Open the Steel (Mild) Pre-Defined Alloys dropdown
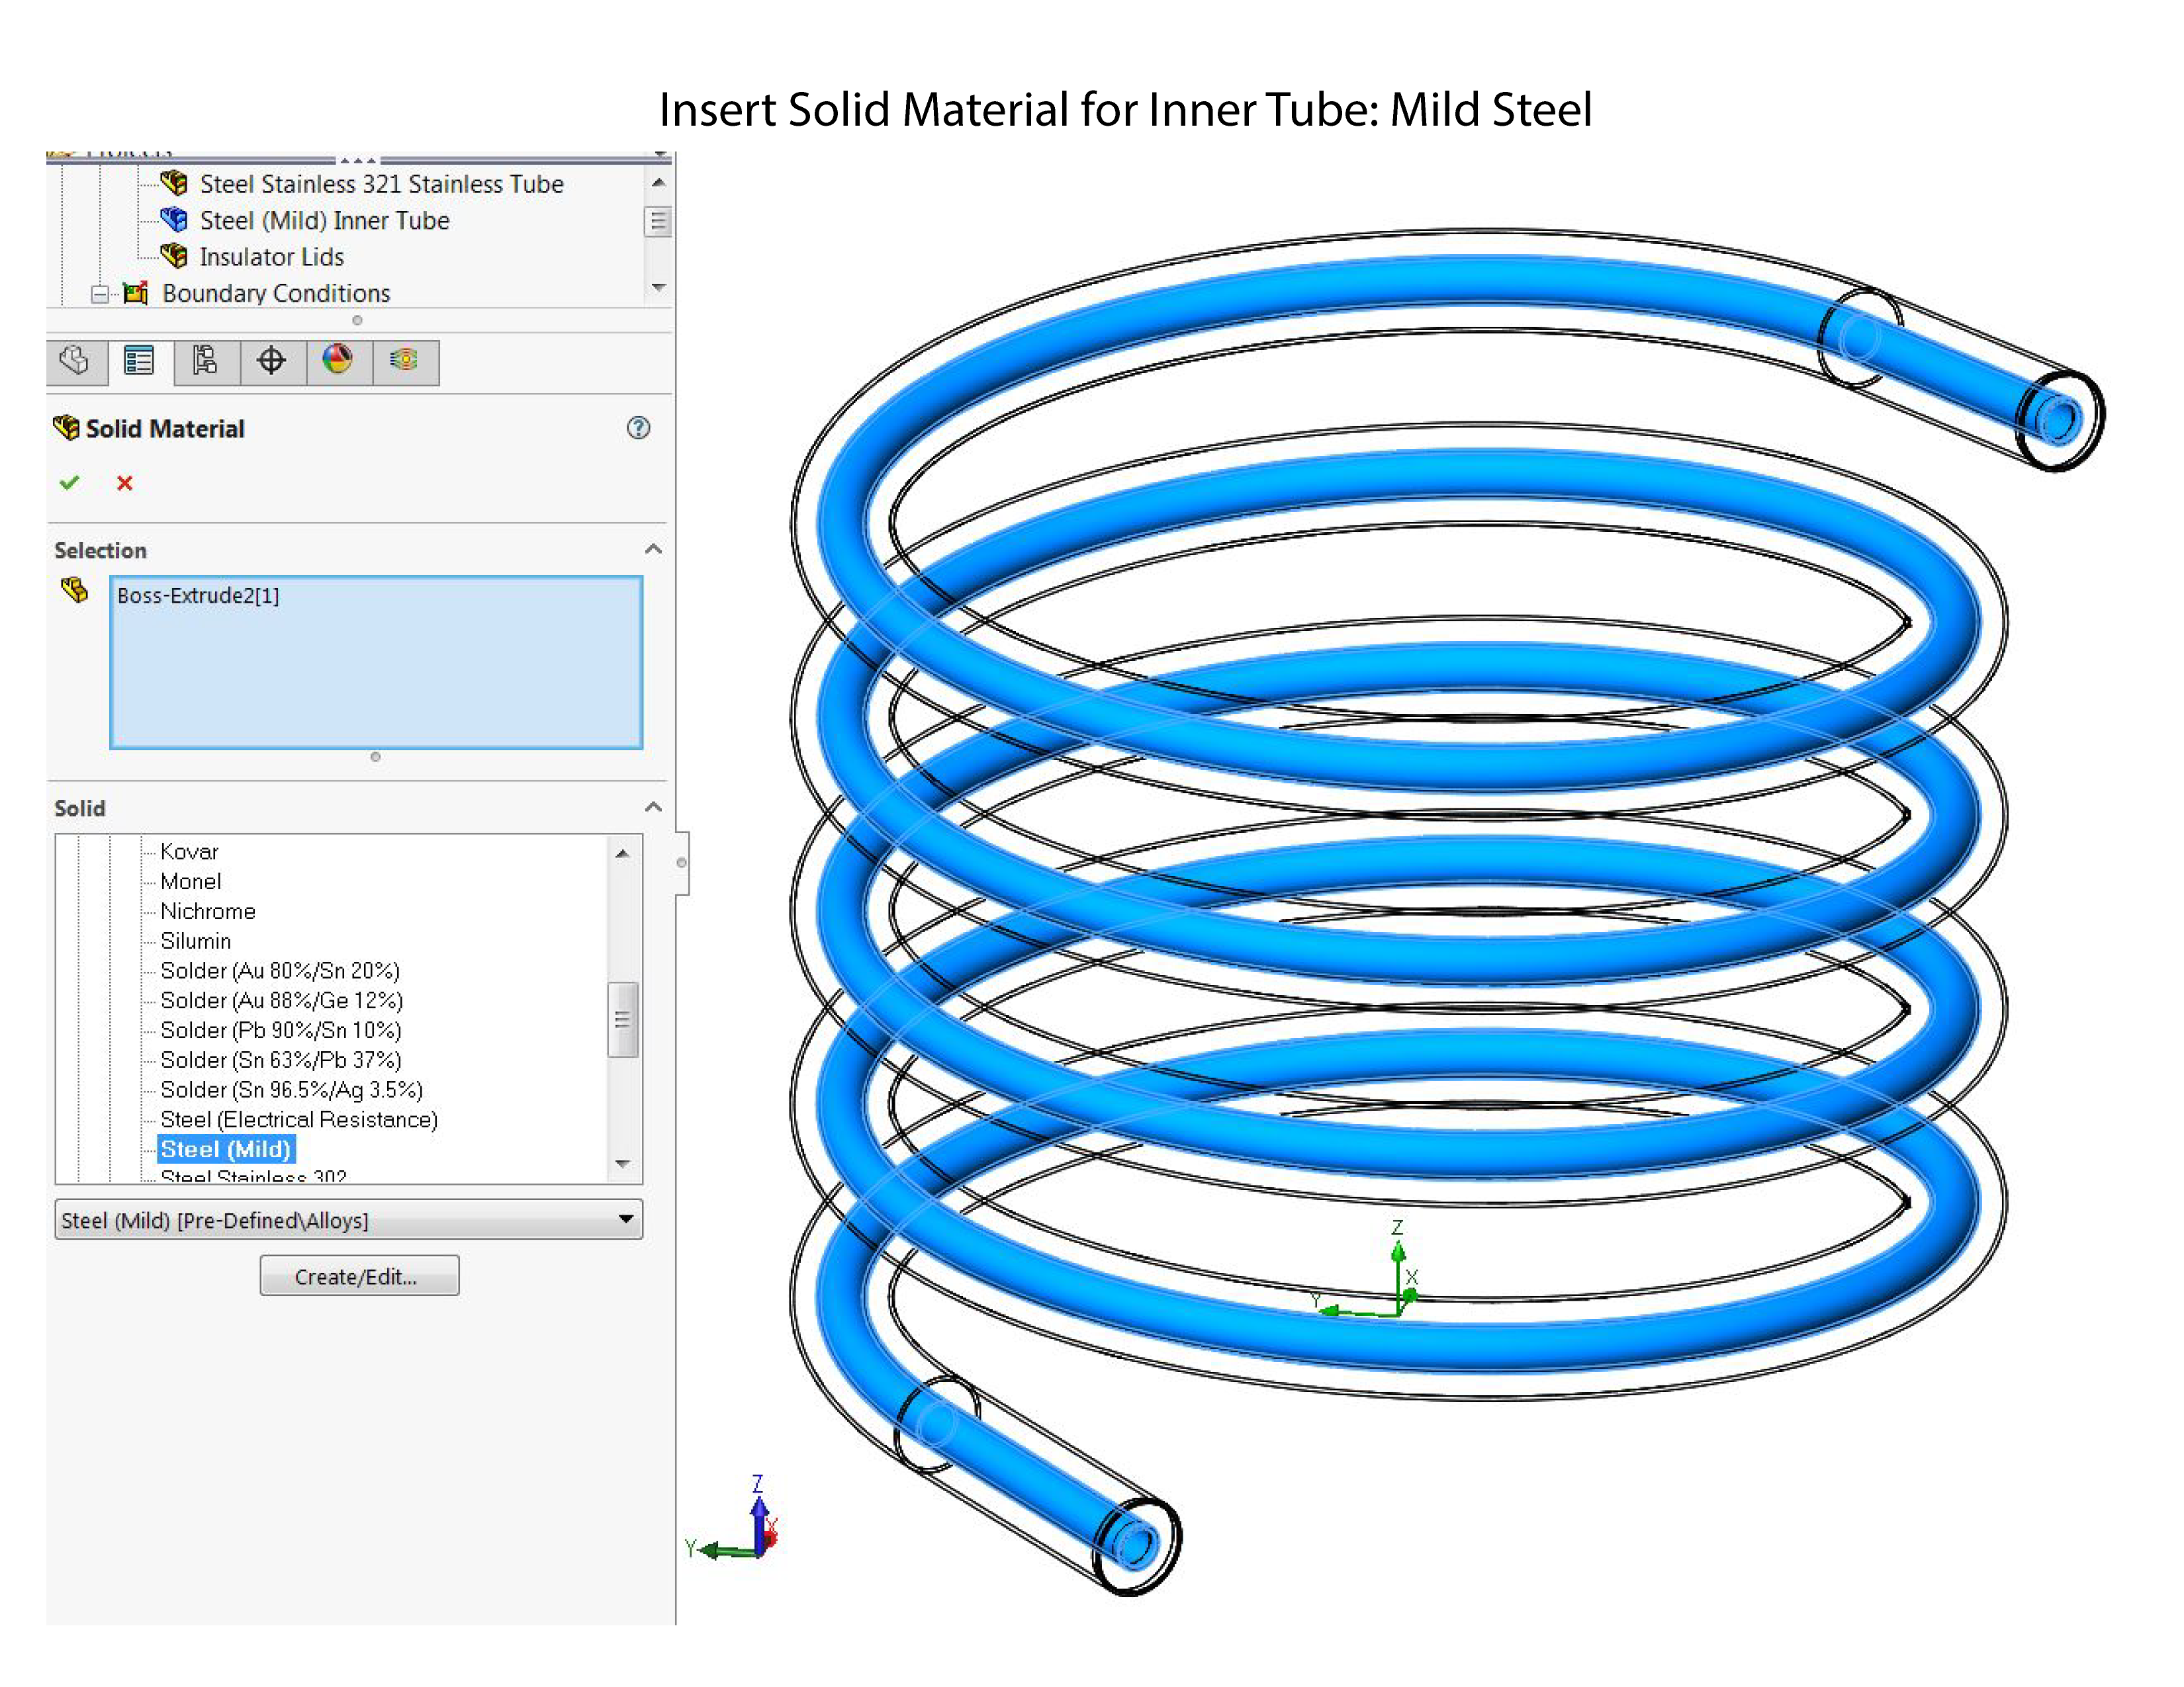Screen dimensions: 2184x1687 tap(626, 1219)
